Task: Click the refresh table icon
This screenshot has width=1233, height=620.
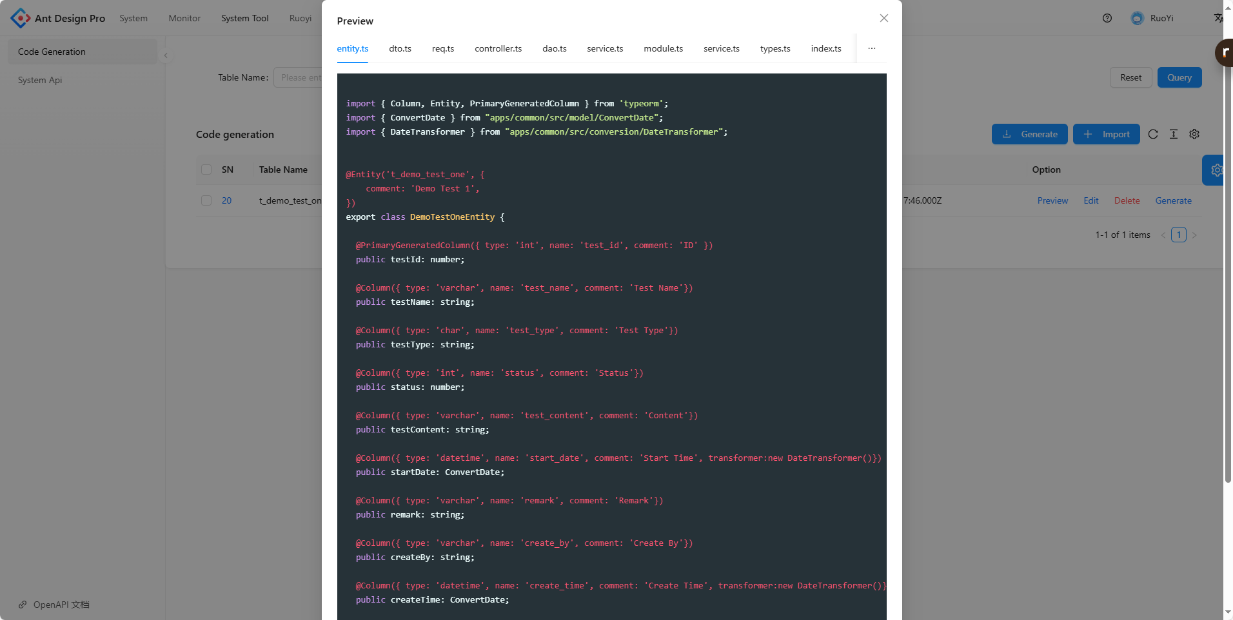Action: [1153, 134]
